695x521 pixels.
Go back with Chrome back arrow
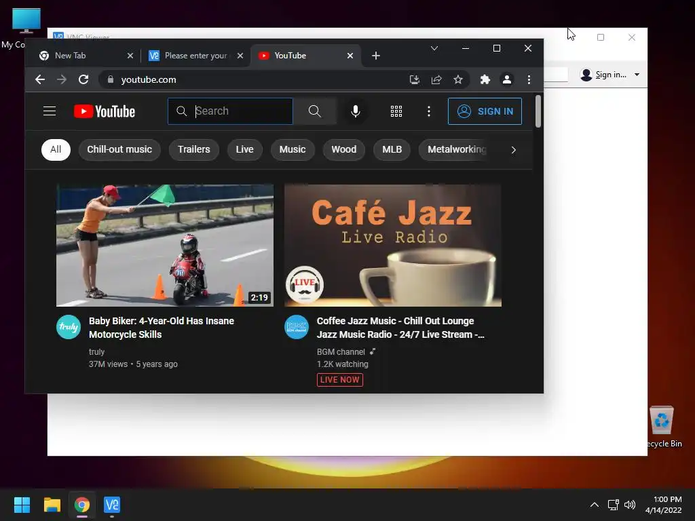(40, 79)
